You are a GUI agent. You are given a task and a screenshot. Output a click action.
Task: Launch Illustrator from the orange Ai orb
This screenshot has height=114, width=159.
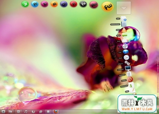click(x=54, y=4)
